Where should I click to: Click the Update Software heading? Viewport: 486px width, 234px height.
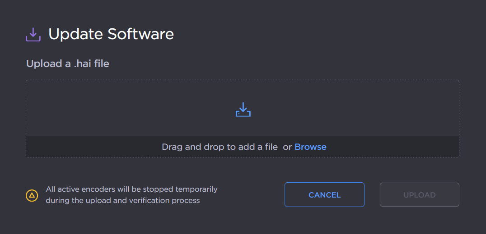coord(111,34)
